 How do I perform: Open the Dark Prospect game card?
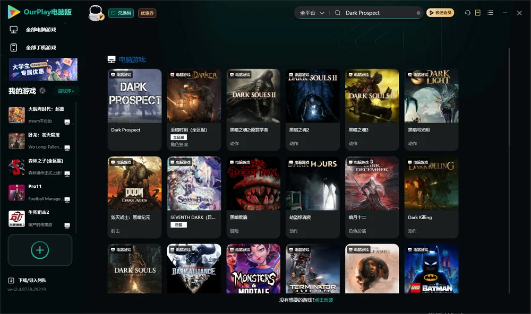coord(134,110)
